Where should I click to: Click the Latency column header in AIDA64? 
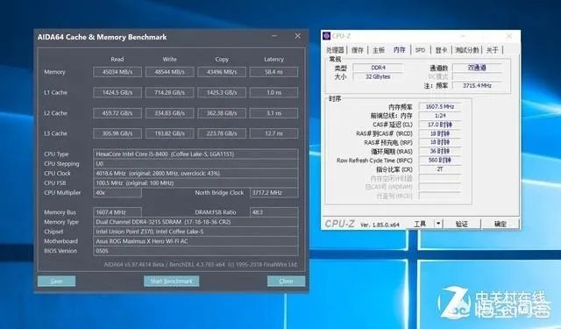(x=273, y=60)
